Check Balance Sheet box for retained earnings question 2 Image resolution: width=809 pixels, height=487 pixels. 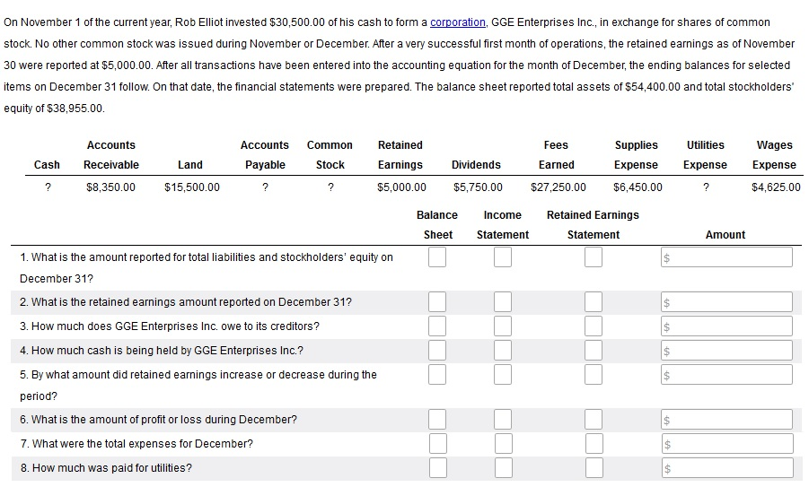tap(436, 301)
